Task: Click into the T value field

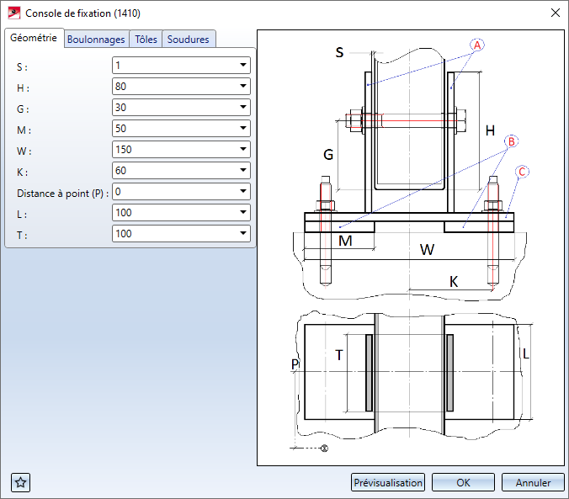Action: [x=173, y=233]
